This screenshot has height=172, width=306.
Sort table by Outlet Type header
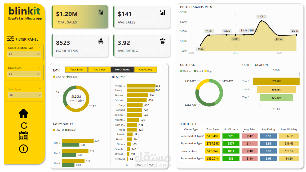191,130
